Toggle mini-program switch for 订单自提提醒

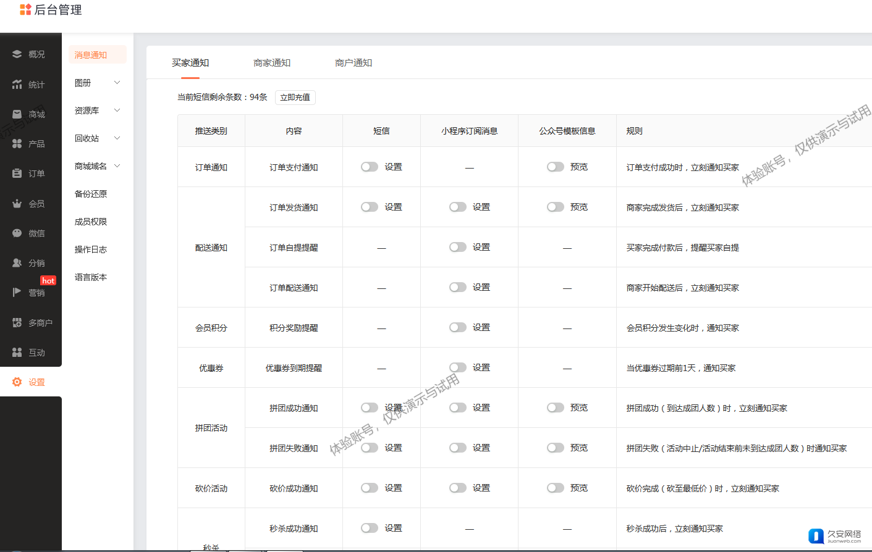[x=457, y=247]
